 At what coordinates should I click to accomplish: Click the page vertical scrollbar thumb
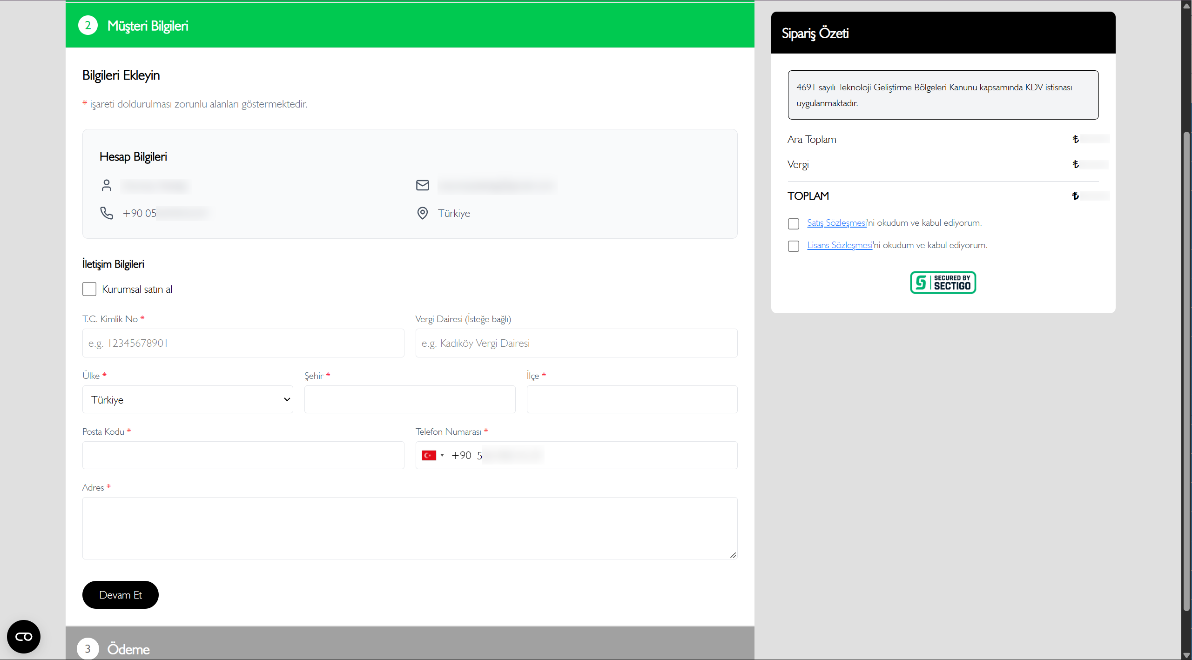coord(1187,371)
